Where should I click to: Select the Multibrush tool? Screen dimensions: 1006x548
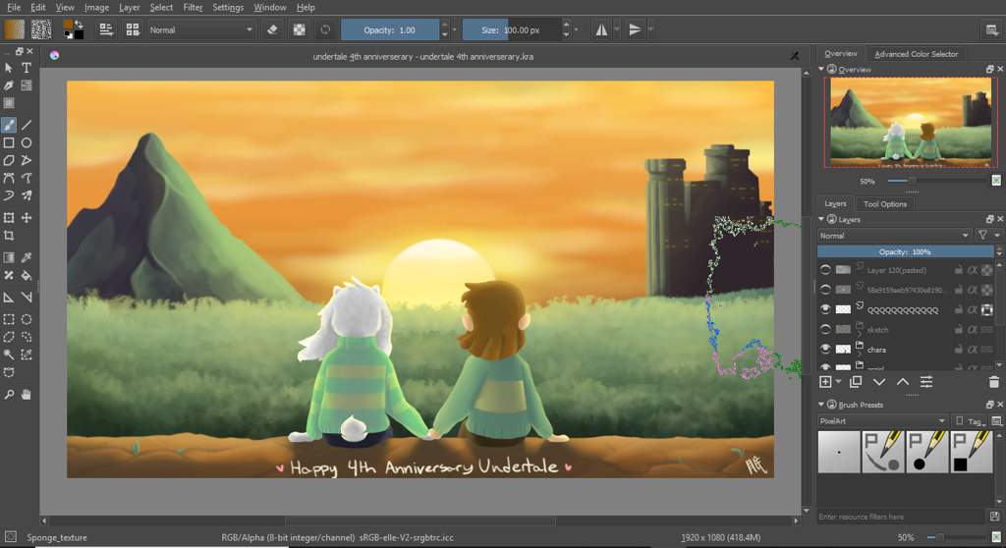tap(27, 195)
